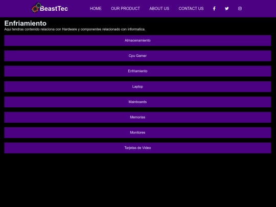This screenshot has height=207, width=276.
Task: Go to the HOME menu item
Action: coord(96,9)
